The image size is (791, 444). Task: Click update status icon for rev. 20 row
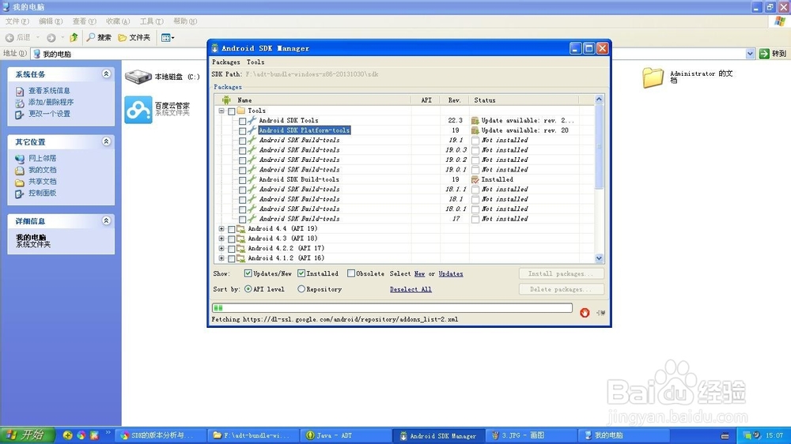pos(475,130)
